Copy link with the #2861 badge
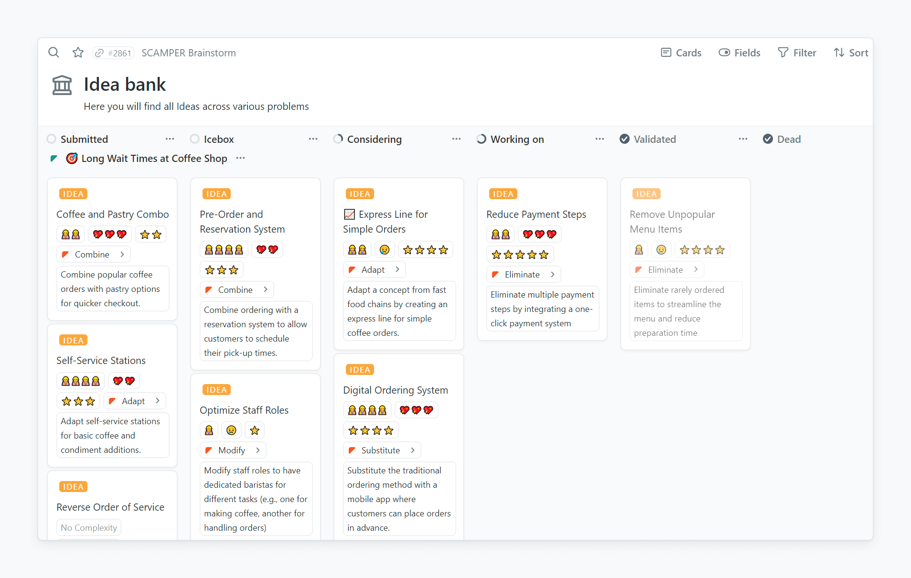 point(113,53)
